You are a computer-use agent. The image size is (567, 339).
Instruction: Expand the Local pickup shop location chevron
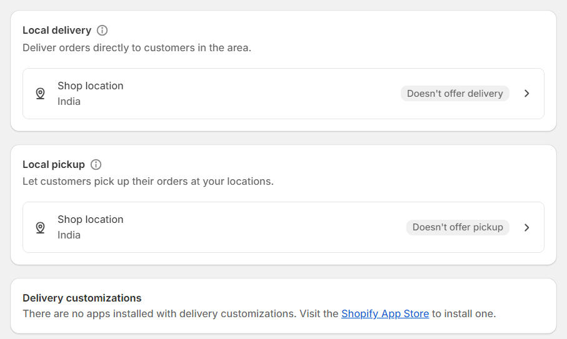point(527,227)
